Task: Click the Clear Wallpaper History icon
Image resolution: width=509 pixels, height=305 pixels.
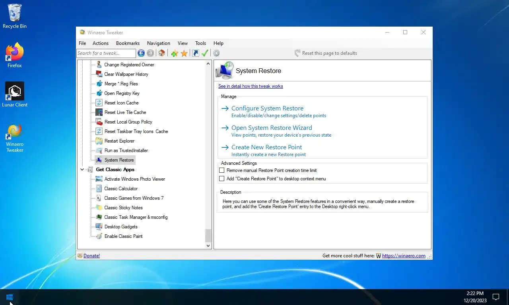Action: [99, 74]
